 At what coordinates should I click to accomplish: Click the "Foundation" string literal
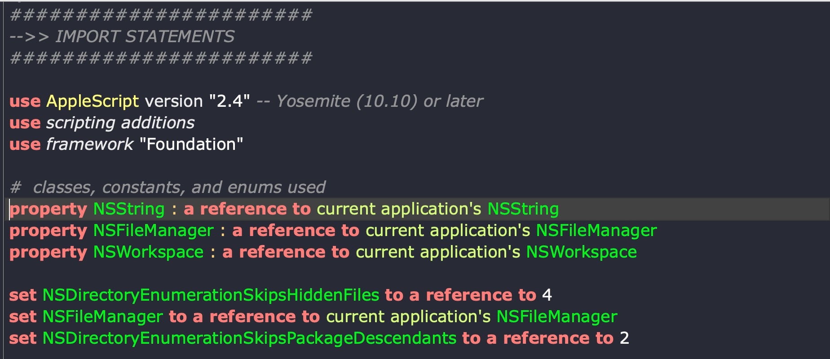(x=191, y=144)
